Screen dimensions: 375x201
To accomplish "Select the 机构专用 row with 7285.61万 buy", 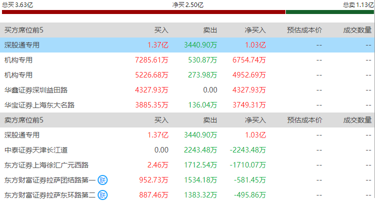I will [x=187, y=60].
